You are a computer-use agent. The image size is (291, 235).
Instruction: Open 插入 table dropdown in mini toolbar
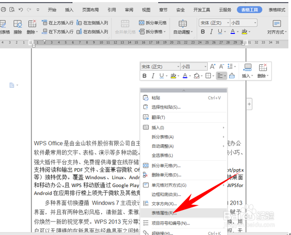248,71
